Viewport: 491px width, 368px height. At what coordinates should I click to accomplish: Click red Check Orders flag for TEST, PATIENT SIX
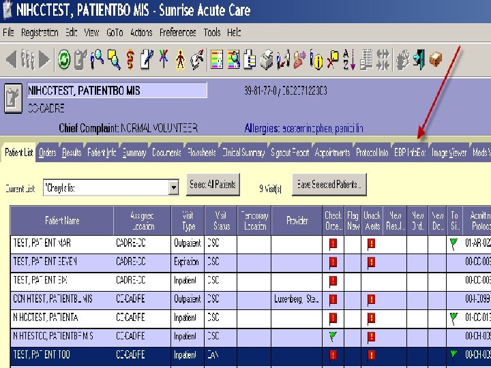coord(333,281)
